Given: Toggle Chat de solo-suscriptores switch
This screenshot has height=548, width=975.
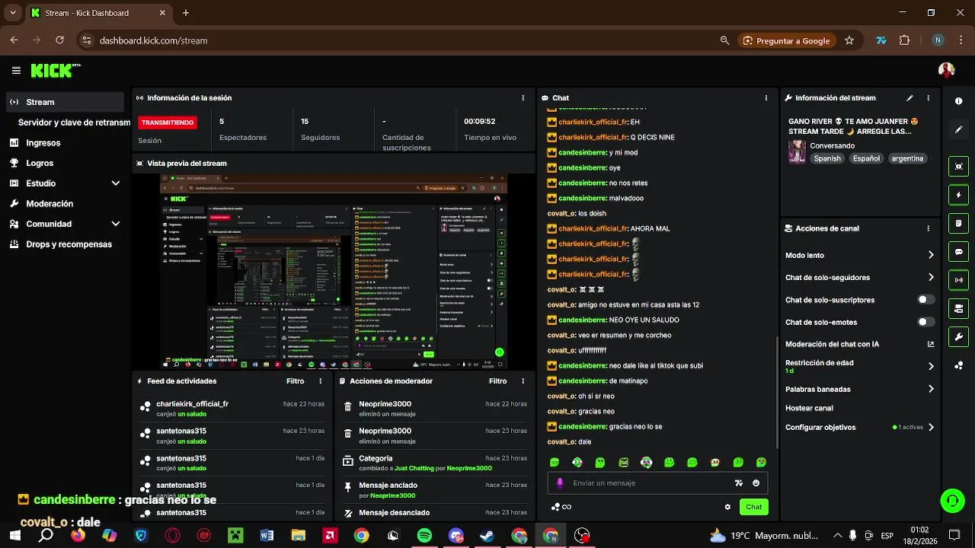Looking at the screenshot, I should (925, 300).
